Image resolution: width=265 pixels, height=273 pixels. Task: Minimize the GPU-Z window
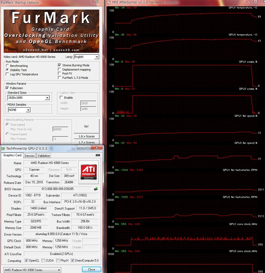pos(81,148)
